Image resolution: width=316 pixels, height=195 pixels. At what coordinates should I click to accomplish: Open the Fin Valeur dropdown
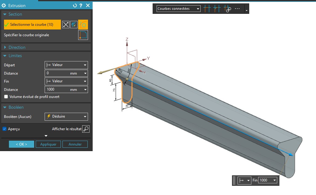pos(66,81)
